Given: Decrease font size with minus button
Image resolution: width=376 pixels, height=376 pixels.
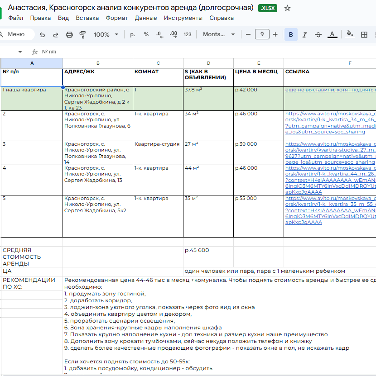Looking at the screenshot, I should pyautogui.click(x=248, y=34).
